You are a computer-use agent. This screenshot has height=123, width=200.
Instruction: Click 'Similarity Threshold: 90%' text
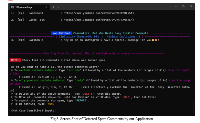coord(79,37)
